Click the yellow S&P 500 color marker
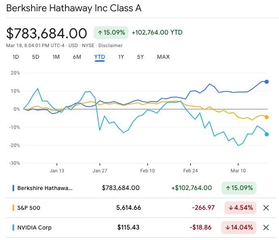The height and width of the screenshot is (240, 279). tap(13, 208)
